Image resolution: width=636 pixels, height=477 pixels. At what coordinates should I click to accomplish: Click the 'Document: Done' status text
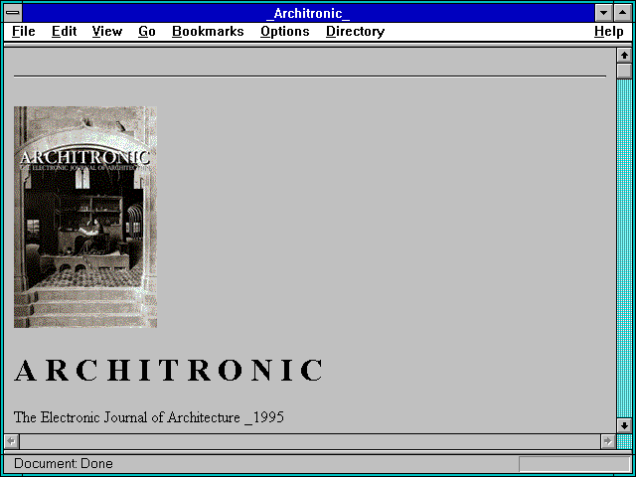pyautogui.click(x=64, y=464)
